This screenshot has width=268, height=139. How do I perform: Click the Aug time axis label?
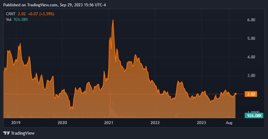click(x=229, y=123)
